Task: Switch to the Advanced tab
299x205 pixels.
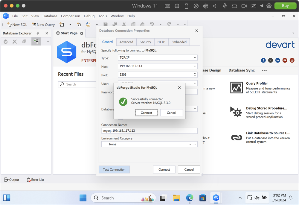Action: 126,42
